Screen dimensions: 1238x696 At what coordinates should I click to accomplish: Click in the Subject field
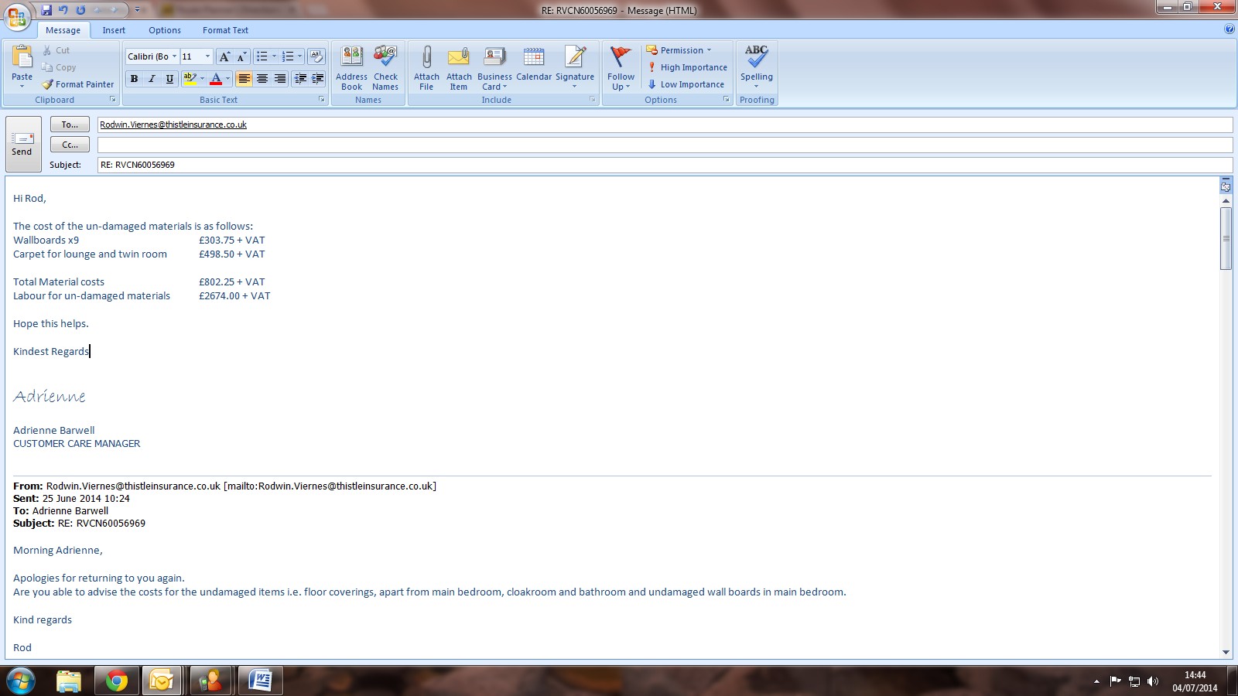point(664,165)
